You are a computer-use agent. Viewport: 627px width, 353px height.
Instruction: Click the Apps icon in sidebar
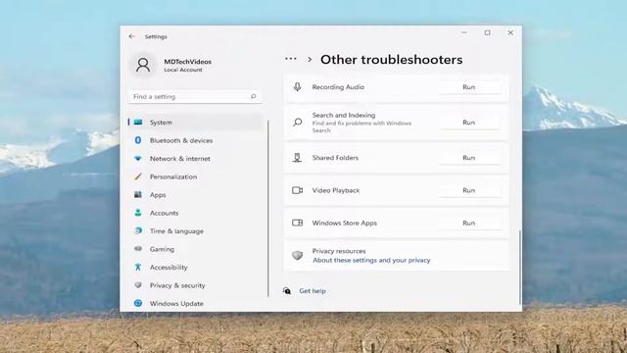coord(138,194)
